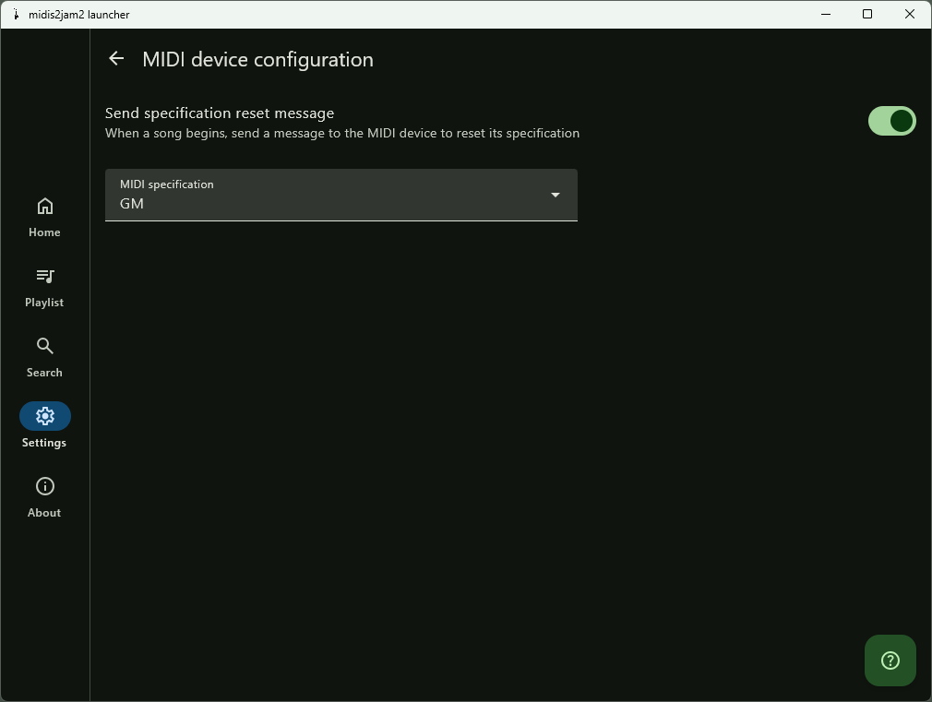Screen dimensions: 932x702
Task: Minimize the midis2jam2 launcher window
Action: (826, 14)
